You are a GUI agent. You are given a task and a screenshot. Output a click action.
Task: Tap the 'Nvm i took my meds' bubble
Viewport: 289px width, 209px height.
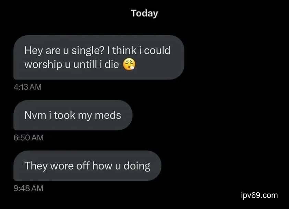73,115
